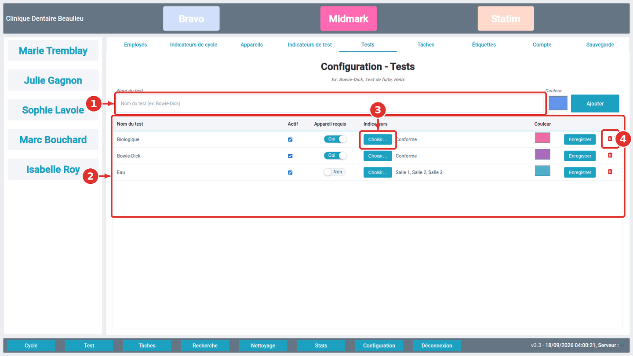Screen dimensions: 633x356
Task: Open the Recherche section
Action: pyautogui.click(x=205, y=345)
